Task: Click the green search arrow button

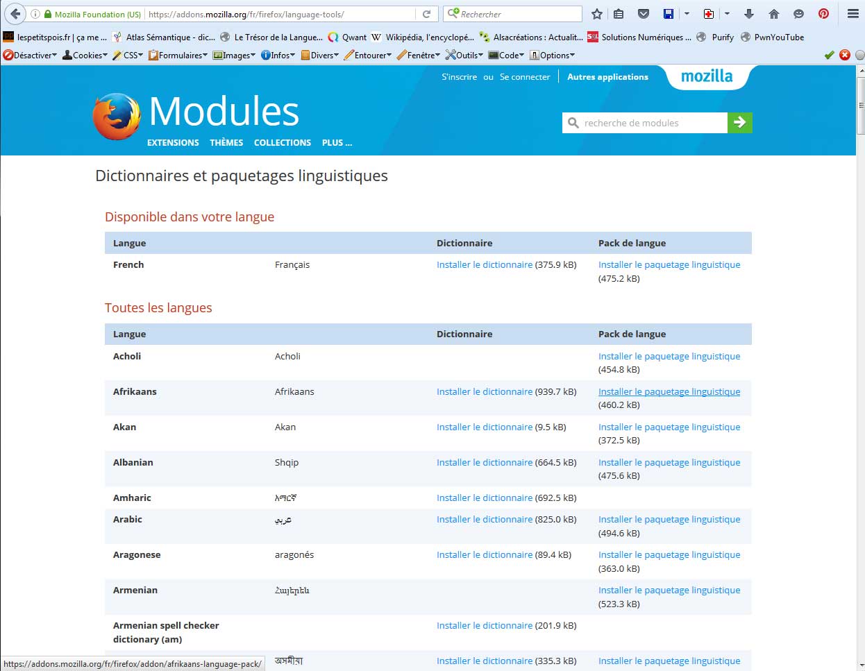Action: 739,123
